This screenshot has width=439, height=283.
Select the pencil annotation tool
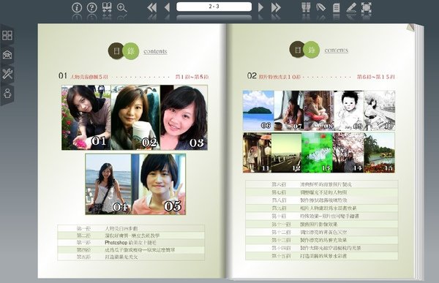[351, 7]
